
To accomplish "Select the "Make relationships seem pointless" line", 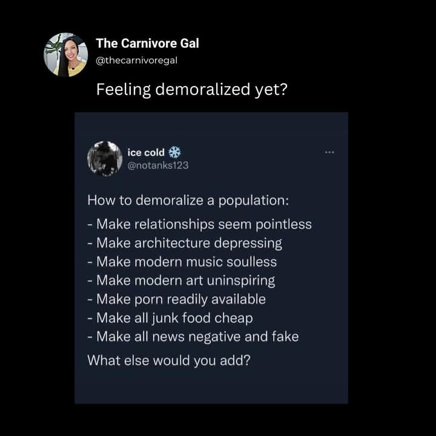I will tap(199, 224).
